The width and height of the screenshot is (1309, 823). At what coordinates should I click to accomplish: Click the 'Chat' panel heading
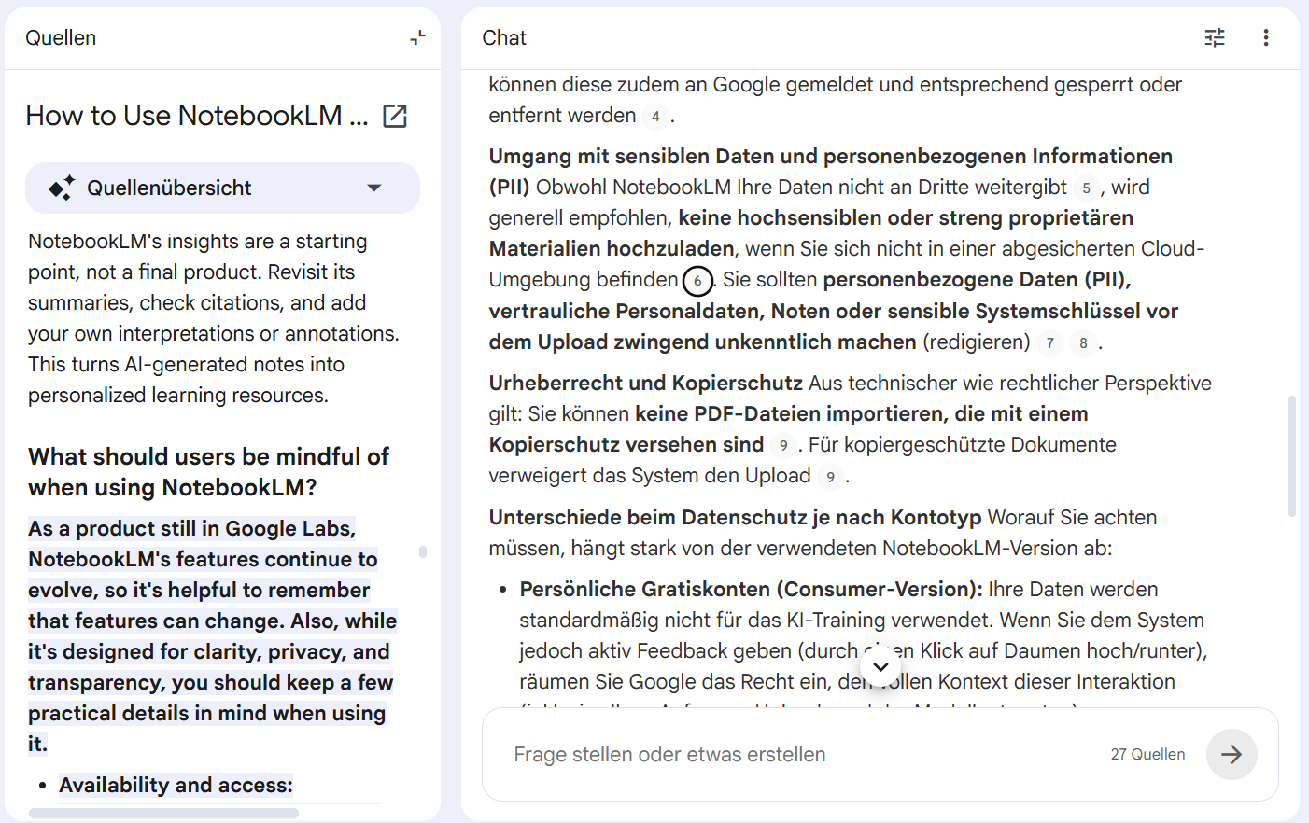[504, 37]
